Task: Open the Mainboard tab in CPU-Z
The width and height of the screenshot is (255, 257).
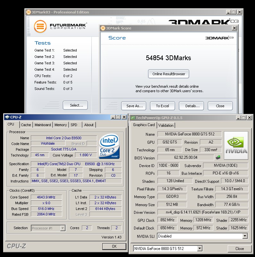Action: (43, 125)
